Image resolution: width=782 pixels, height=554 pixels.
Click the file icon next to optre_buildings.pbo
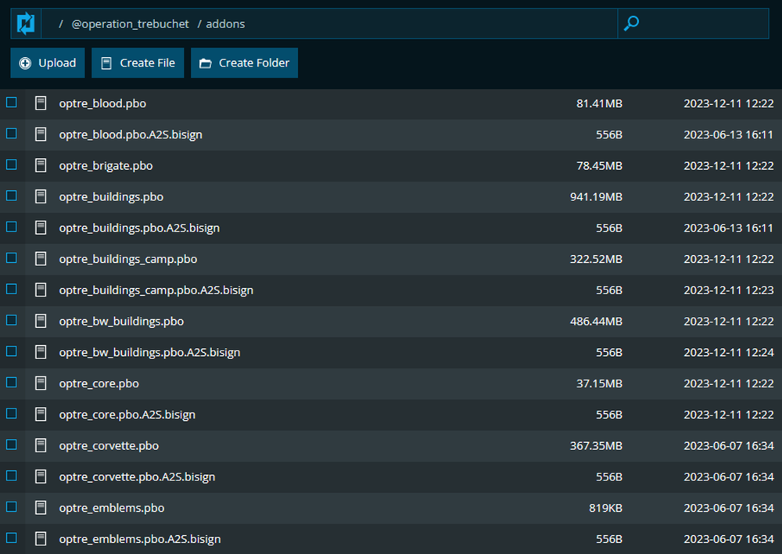[x=40, y=196]
